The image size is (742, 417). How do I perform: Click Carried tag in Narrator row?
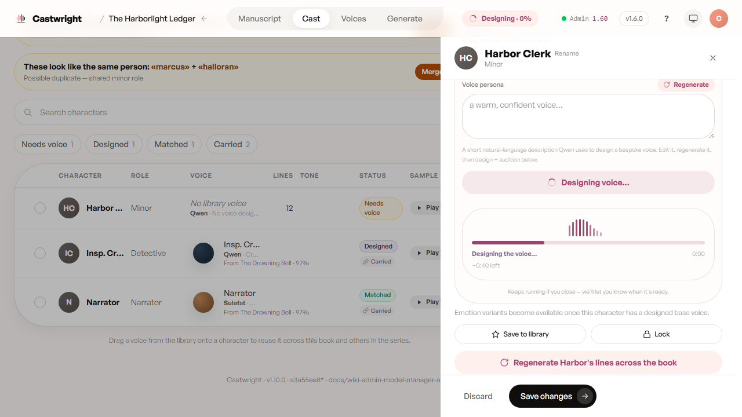point(377,311)
